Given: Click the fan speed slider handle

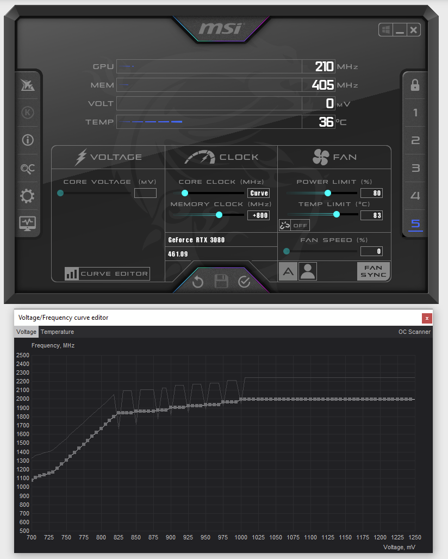Looking at the screenshot, I should point(286,251).
